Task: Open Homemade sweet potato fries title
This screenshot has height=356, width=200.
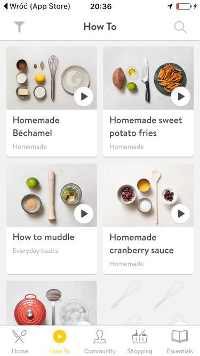Action: point(146,127)
